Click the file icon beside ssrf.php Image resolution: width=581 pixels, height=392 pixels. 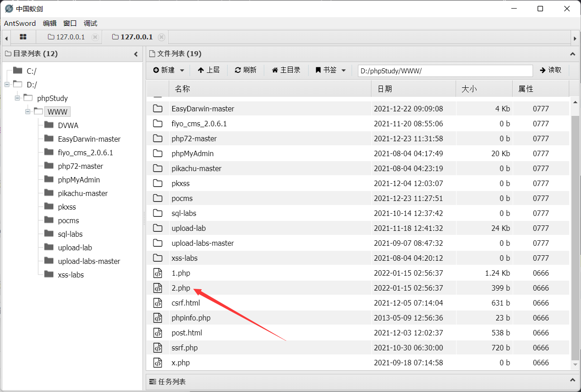(x=157, y=348)
